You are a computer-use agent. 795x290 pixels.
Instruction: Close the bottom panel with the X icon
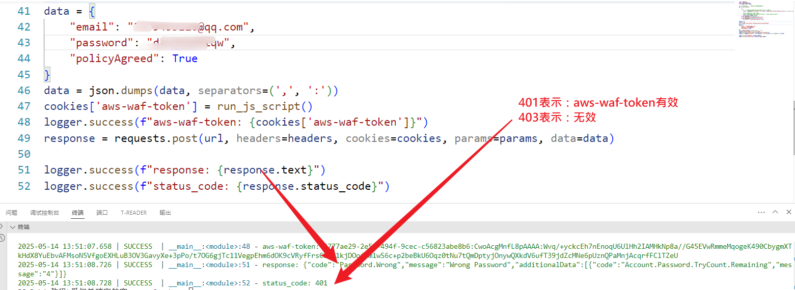[788, 212]
